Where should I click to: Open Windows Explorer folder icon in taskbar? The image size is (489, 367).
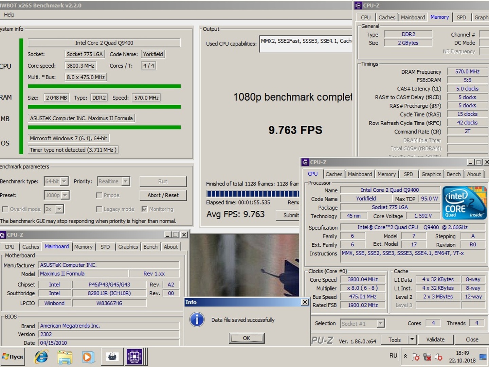pyautogui.click(x=65, y=357)
